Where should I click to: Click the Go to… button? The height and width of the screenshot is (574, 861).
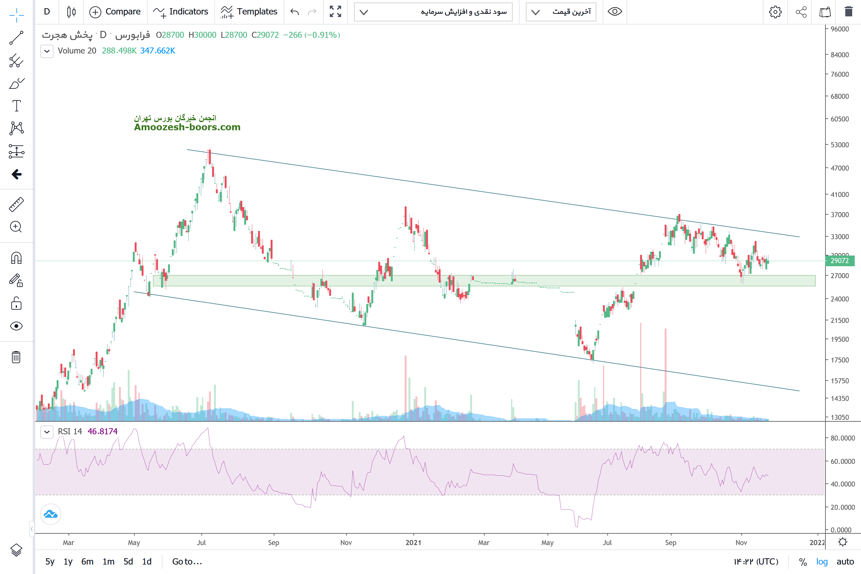pyautogui.click(x=187, y=561)
